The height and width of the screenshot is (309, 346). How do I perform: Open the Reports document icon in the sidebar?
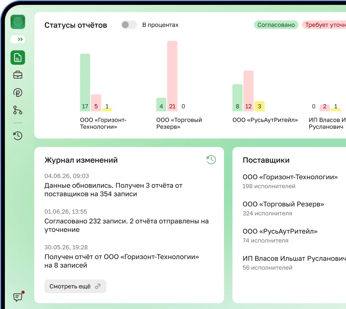(x=18, y=58)
